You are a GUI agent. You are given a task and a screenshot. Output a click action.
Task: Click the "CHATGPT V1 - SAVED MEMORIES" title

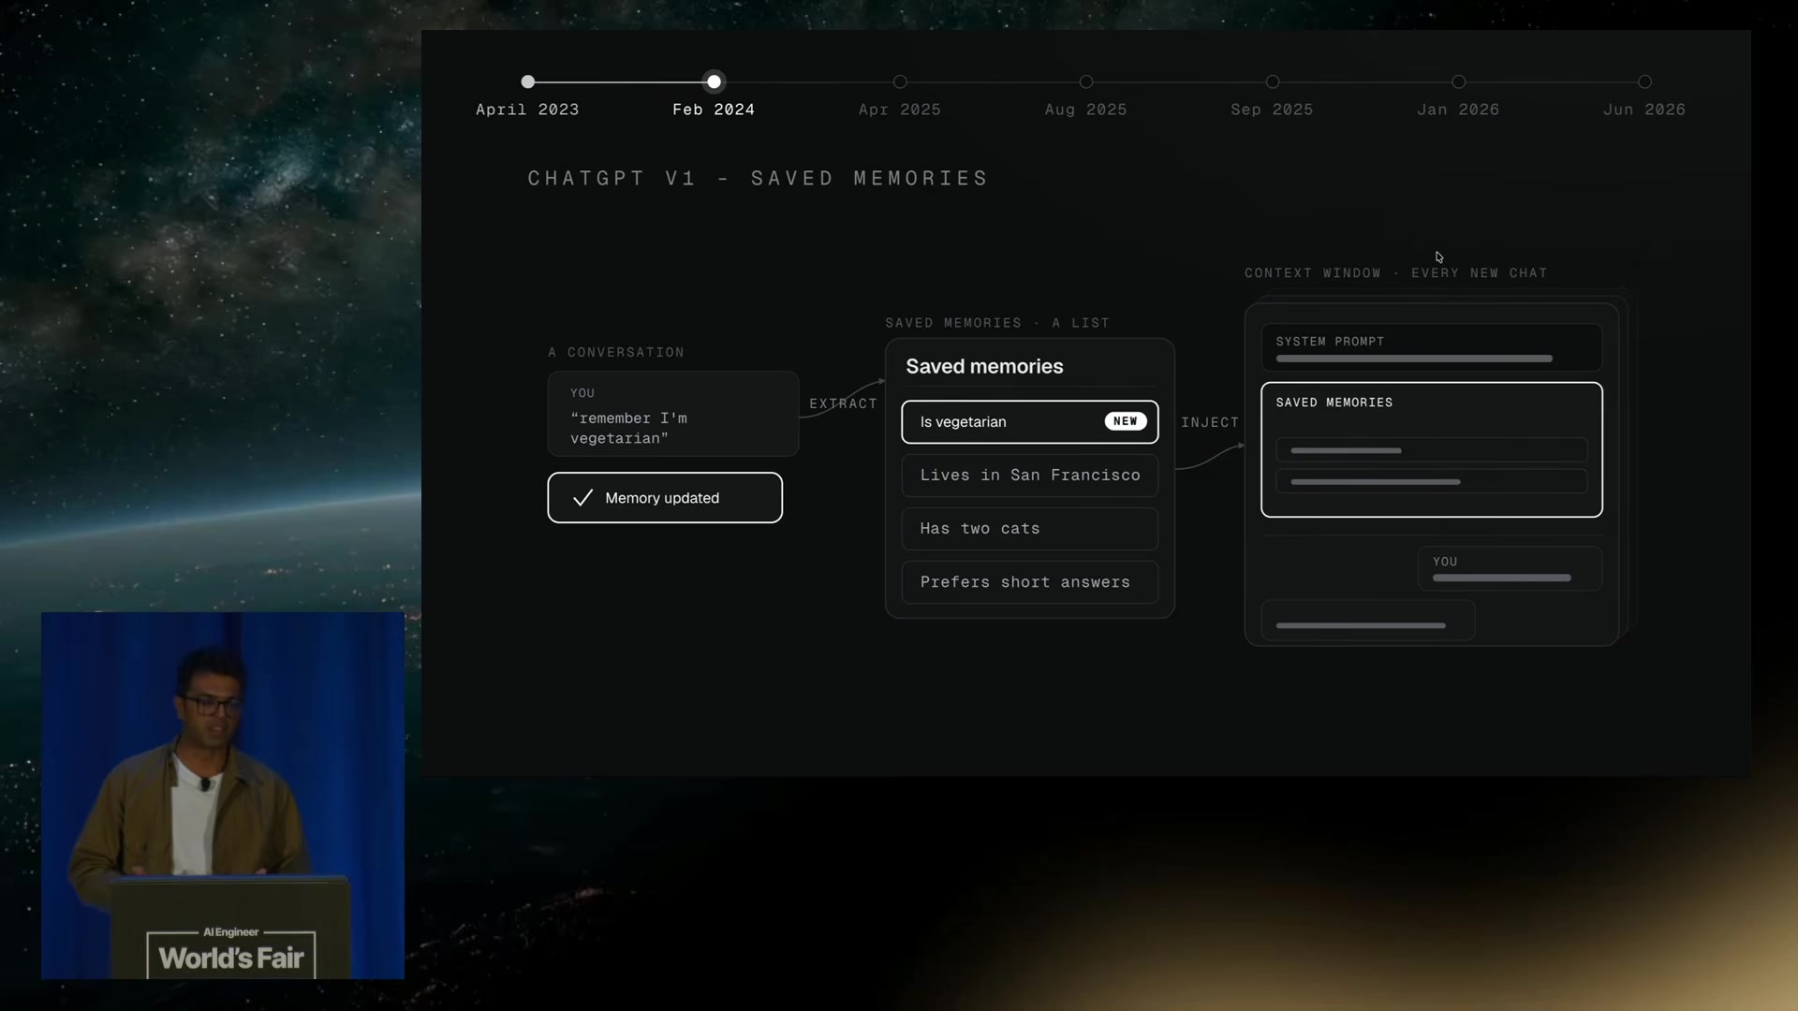pos(759,179)
